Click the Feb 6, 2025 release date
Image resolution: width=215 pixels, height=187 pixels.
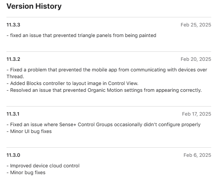(197, 155)
